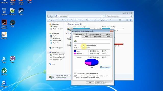Toggle 'Сжать этот диск для экономии места' checkbox

[75, 73]
